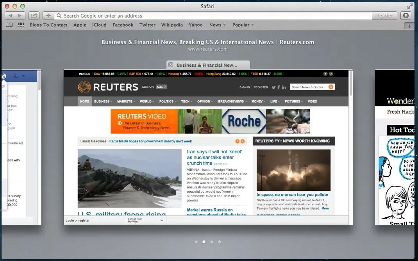The height and width of the screenshot is (261, 418).
Task: Open the Wikipedia bookmark
Action: point(172,25)
